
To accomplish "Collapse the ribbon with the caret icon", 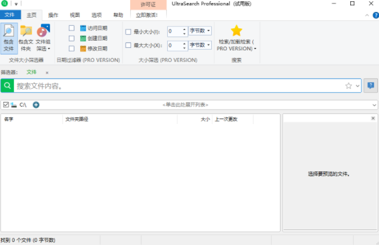I will (x=367, y=15).
